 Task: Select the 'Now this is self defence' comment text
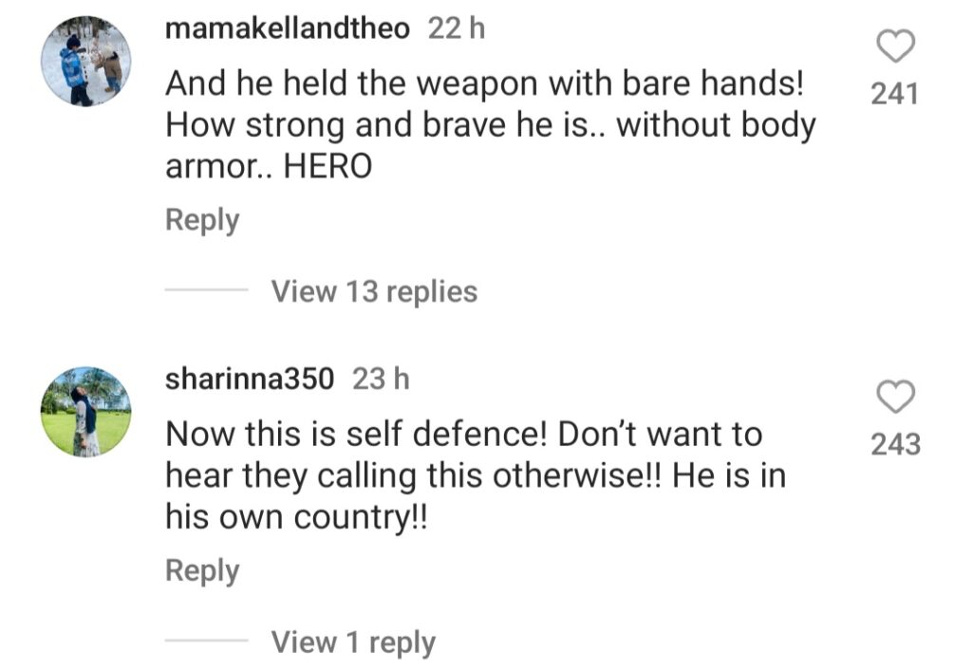point(476,475)
